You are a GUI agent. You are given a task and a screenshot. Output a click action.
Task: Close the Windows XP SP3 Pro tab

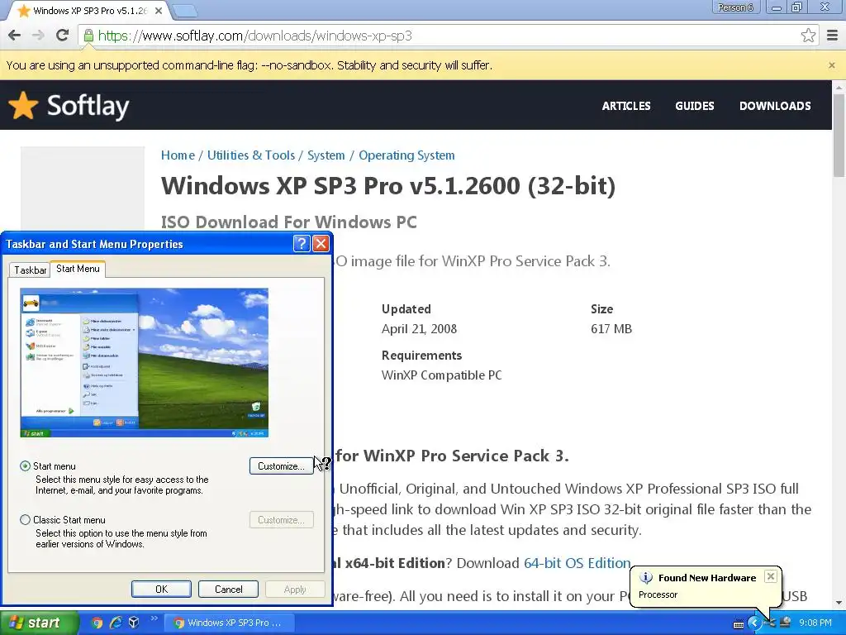(x=158, y=10)
